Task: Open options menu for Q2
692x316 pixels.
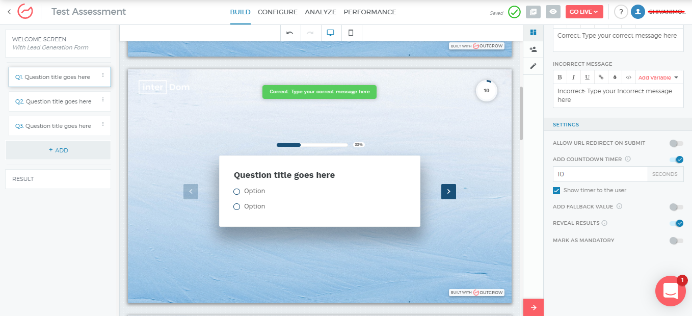Action: tap(103, 100)
